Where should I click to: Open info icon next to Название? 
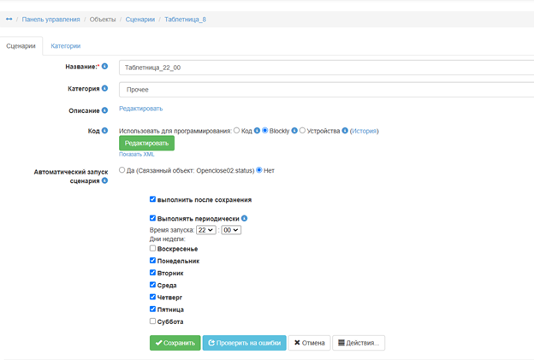pyautogui.click(x=104, y=67)
